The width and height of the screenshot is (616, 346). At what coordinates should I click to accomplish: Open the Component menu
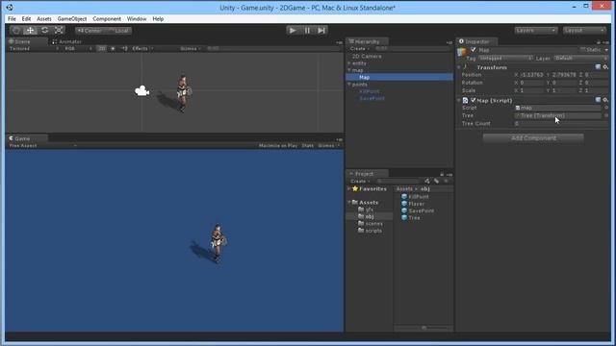(107, 19)
